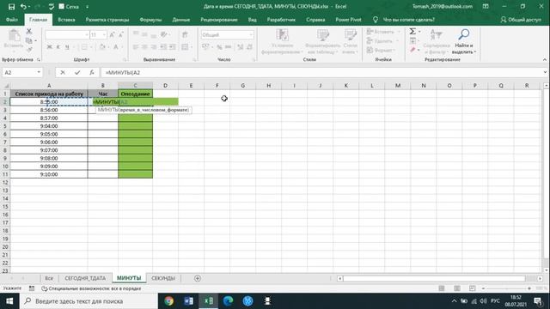Toggle underline Ч formatting

[67, 47]
